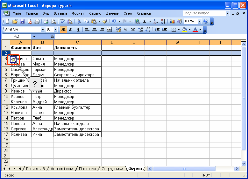Align text right
Viewport: 248px width, 179px height.
coord(102,30)
